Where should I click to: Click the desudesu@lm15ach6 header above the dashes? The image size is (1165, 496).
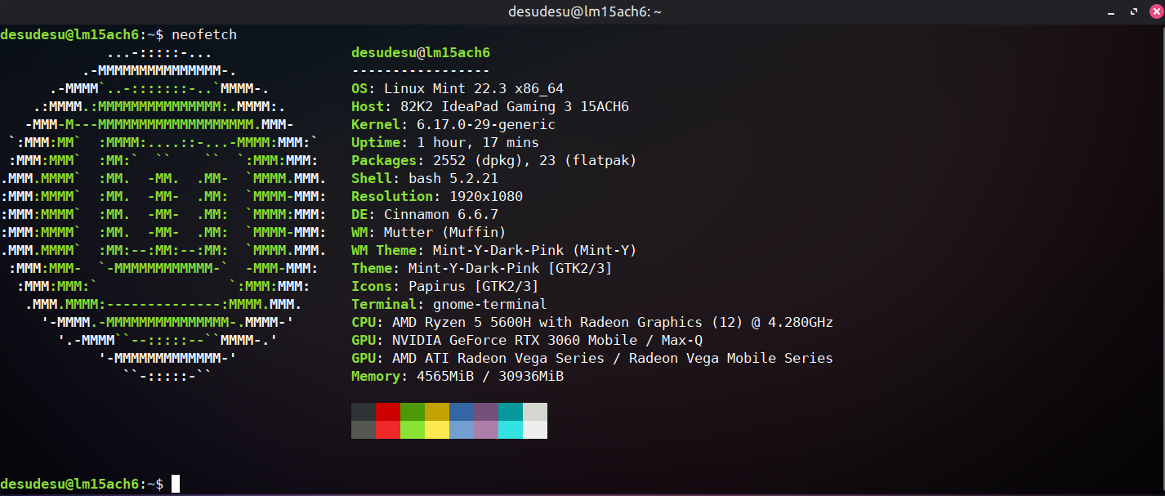[421, 52]
